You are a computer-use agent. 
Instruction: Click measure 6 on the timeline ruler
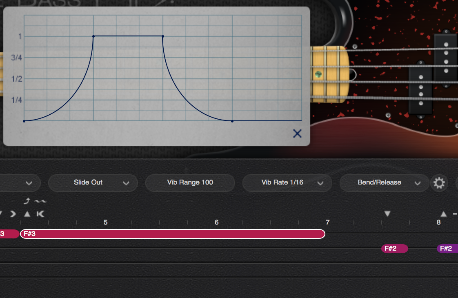click(x=216, y=222)
